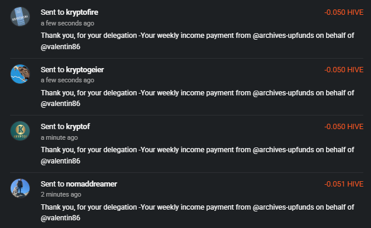Image resolution: width=371 pixels, height=228 pixels.
Task: Open kryptof's green K avatar
Action: (x=20, y=131)
